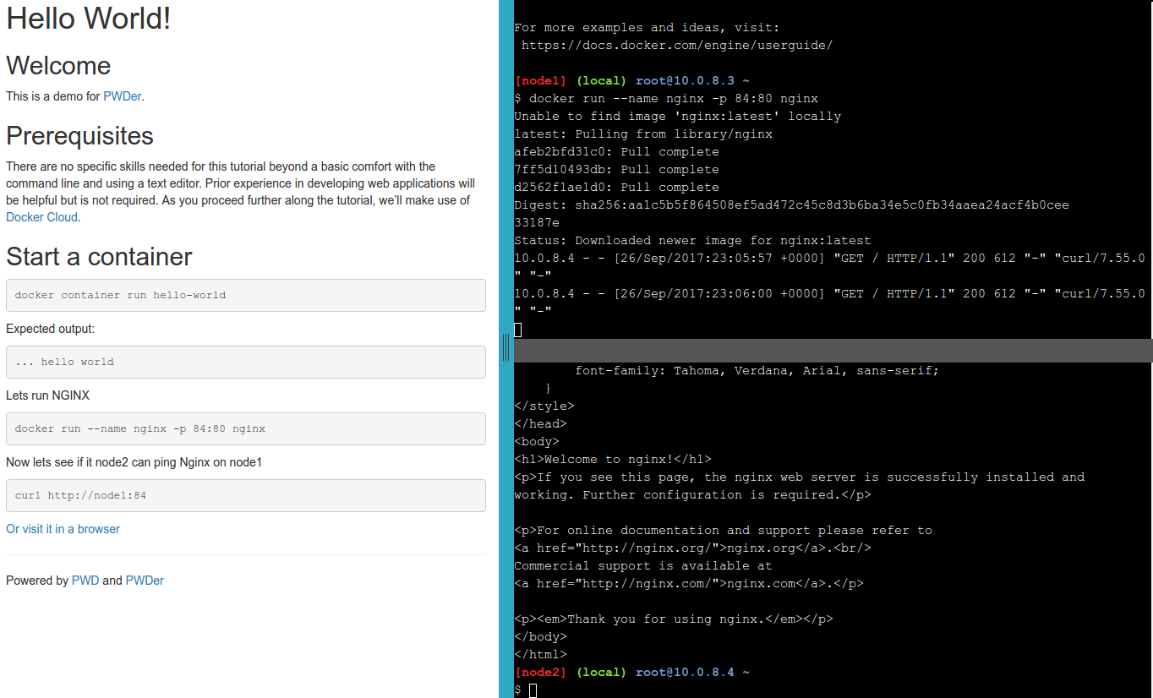Click '7ff5d10493db: Pull complete' line

coord(616,170)
